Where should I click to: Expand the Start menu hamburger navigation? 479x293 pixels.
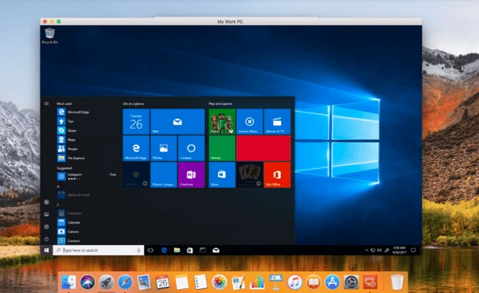tap(47, 104)
